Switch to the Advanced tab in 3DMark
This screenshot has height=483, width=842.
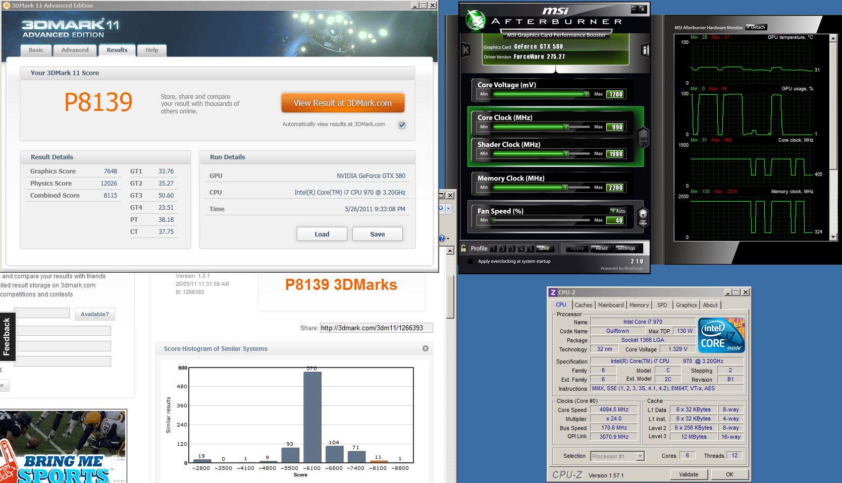click(75, 50)
